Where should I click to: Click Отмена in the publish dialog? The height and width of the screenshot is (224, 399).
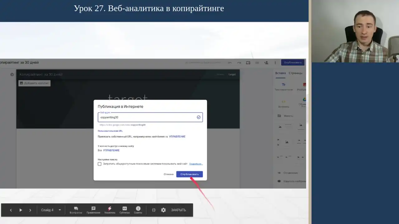coord(168,174)
